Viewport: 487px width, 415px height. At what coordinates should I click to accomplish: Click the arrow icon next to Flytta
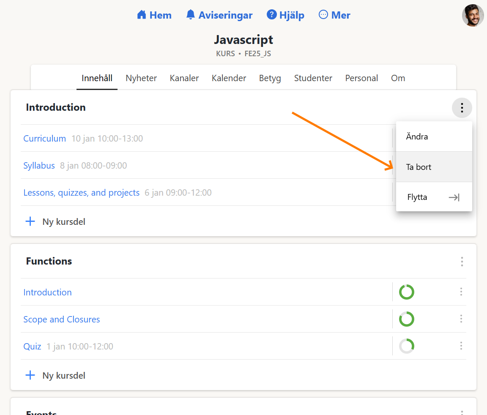pos(454,197)
